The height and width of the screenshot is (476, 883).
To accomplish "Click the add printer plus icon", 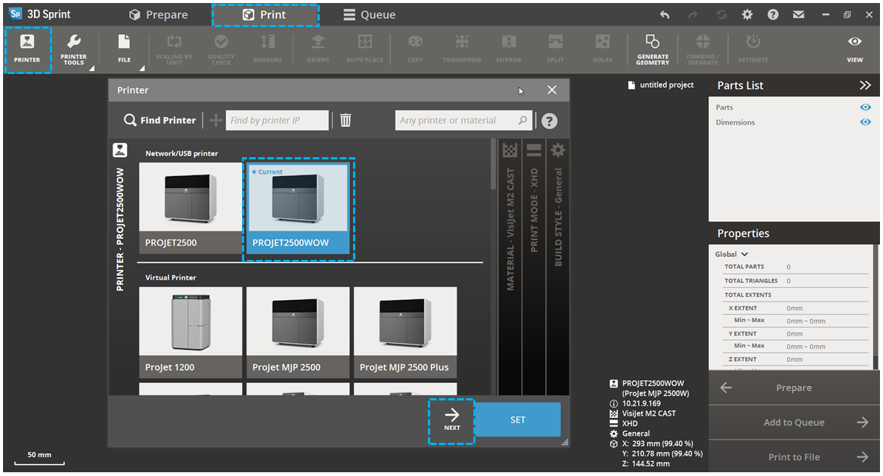I will coord(215,120).
